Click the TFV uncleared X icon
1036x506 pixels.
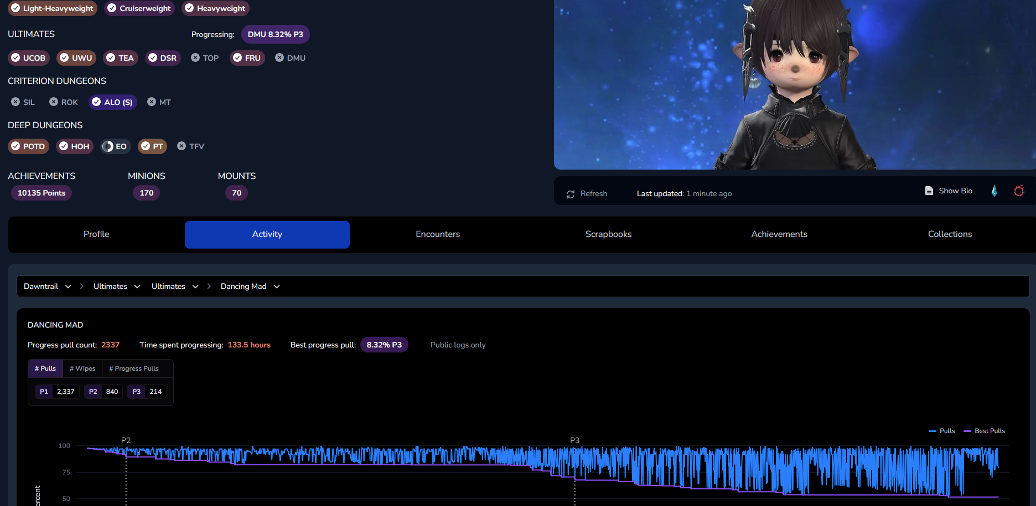[182, 146]
